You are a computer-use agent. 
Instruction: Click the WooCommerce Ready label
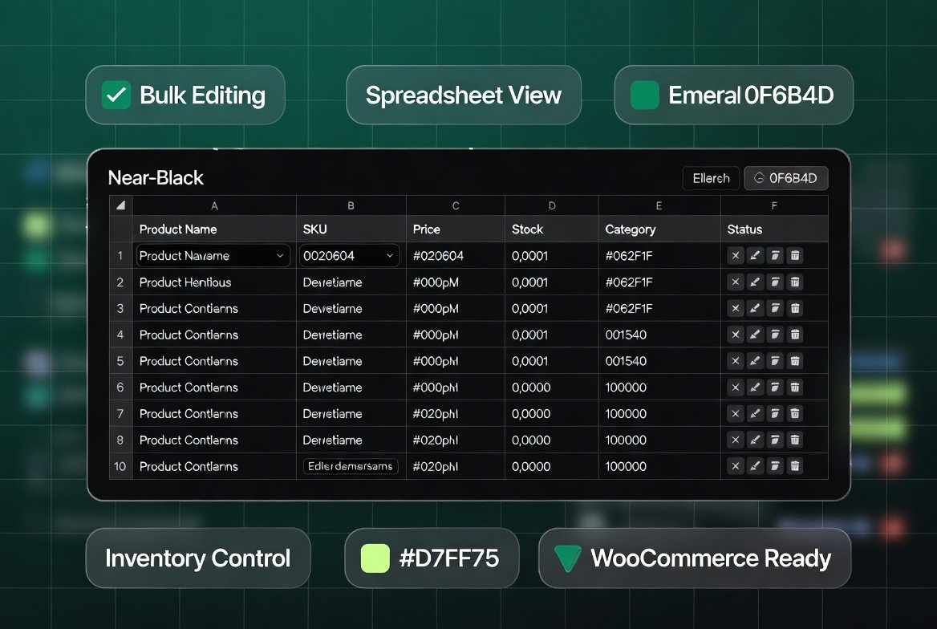point(711,558)
